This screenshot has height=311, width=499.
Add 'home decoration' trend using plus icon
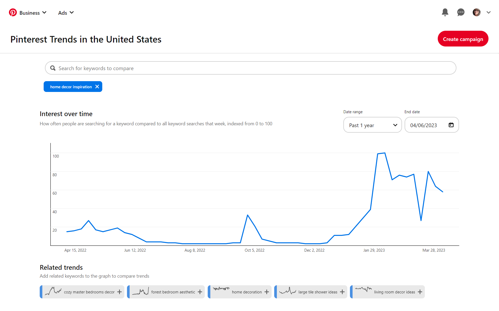pos(267,292)
